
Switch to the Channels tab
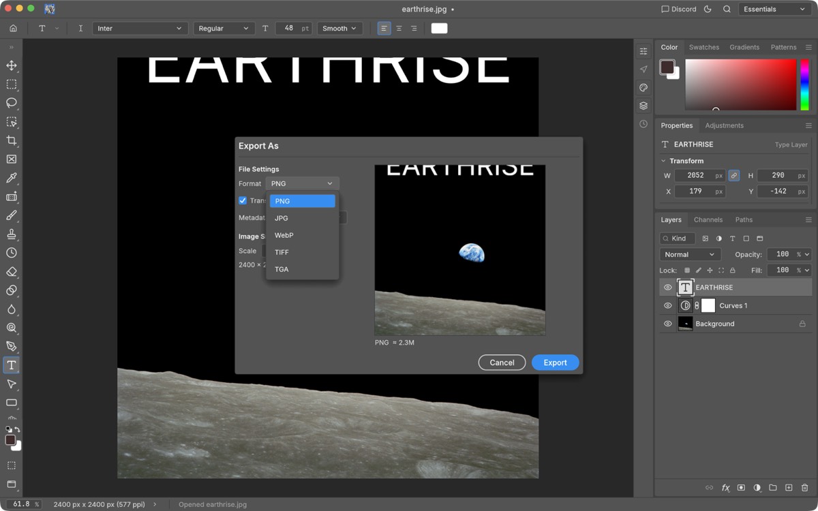click(708, 219)
